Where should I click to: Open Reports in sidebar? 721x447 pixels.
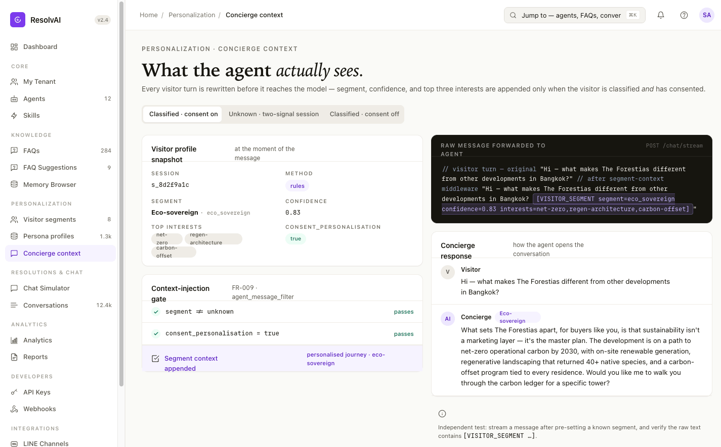click(x=61, y=357)
